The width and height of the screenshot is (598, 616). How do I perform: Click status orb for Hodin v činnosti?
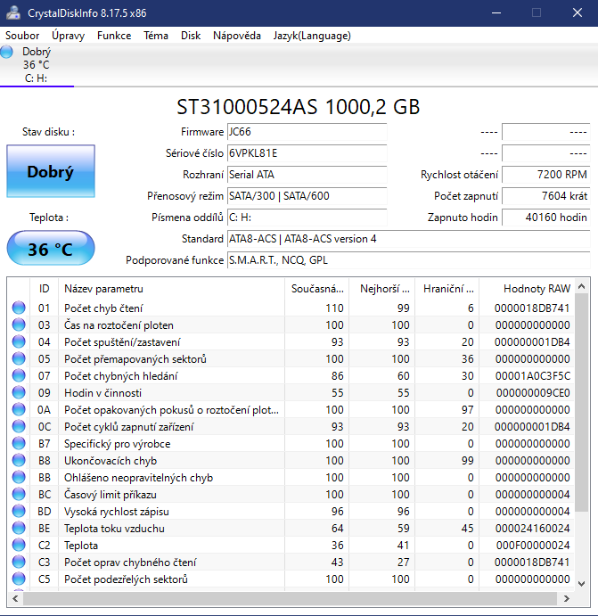pos(19,392)
